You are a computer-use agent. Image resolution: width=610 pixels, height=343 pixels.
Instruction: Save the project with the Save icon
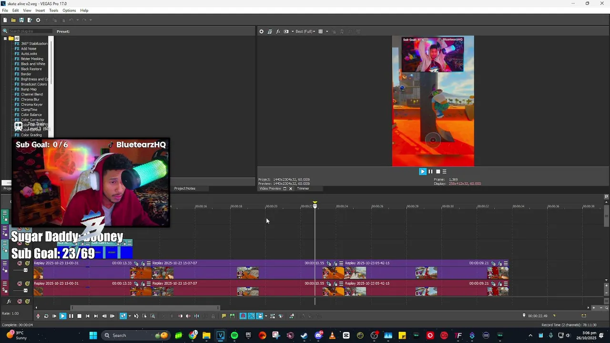click(x=21, y=20)
